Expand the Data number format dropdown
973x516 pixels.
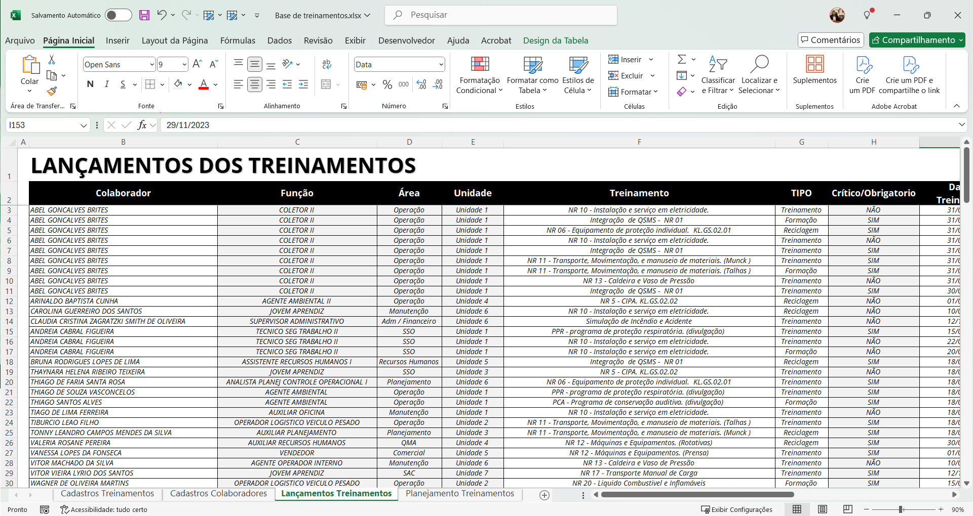click(441, 65)
